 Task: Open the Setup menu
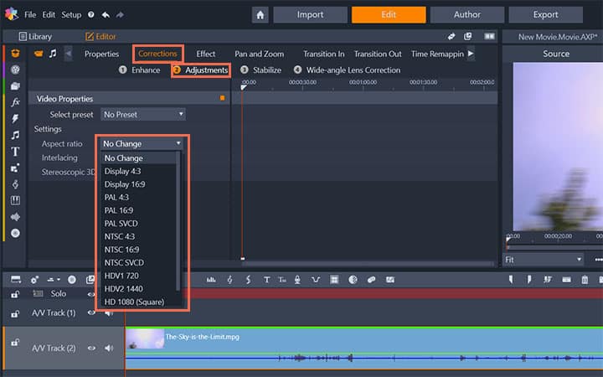point(71,14)
